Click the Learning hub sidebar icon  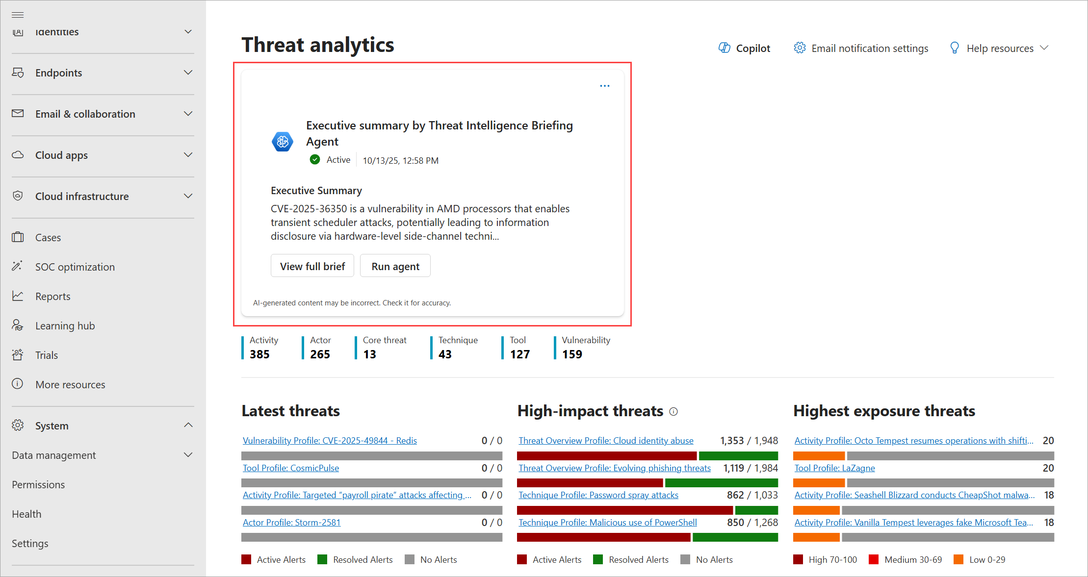click(18, 325)
